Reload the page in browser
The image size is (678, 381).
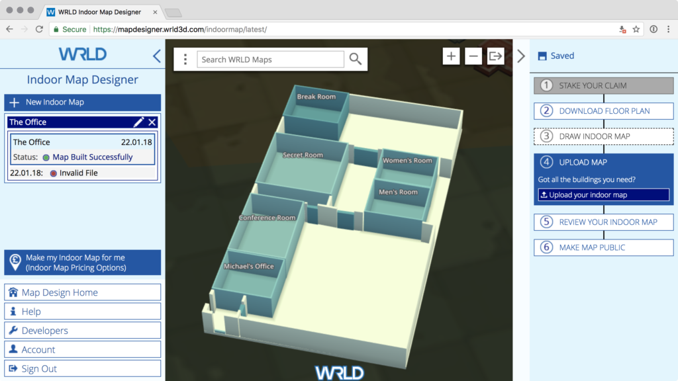pos(39,29)
